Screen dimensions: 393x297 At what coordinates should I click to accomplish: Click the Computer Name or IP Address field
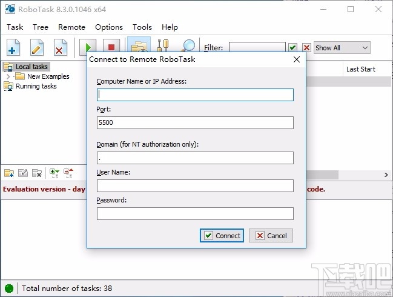(195, 95)
